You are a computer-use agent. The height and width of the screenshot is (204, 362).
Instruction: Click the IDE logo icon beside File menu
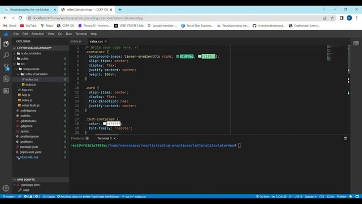point(6,34)
